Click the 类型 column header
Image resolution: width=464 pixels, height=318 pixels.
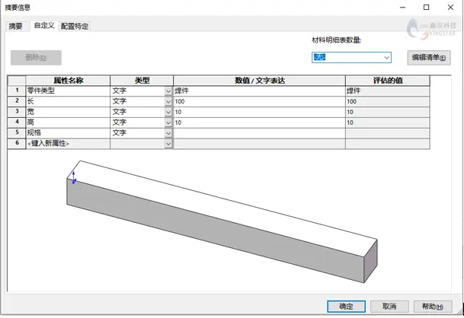[x=142, y=81]
